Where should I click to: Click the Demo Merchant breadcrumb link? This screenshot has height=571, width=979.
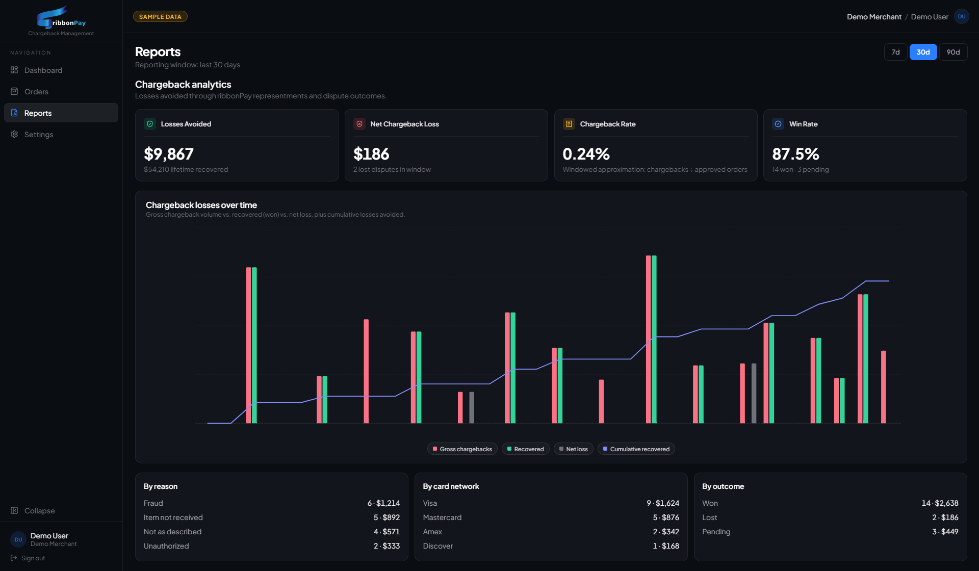[874, 17]
